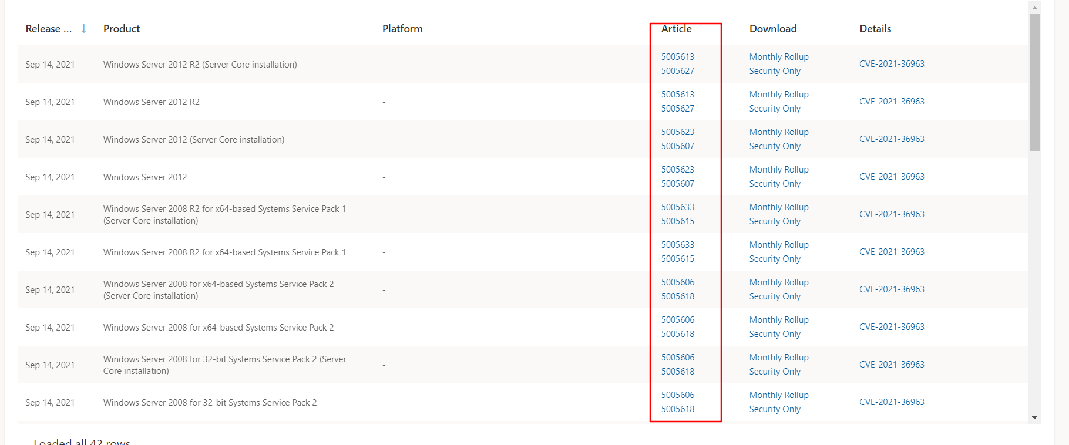Download Monthly Rollup for 2008 32-bit Server Core
The width and height of the screenshot is (1069, 445).
tap(779, 358)
